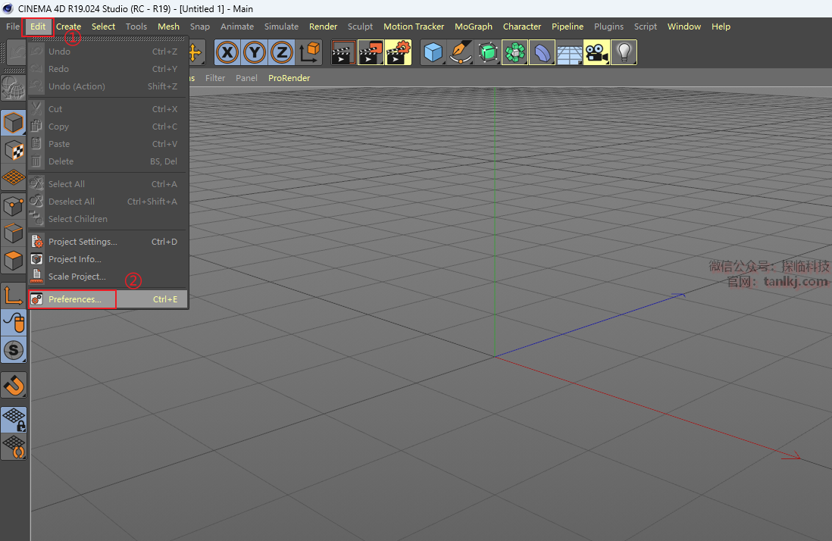
Task: Choose Project Settings menu entry
Action: click(x=83, y=242)
